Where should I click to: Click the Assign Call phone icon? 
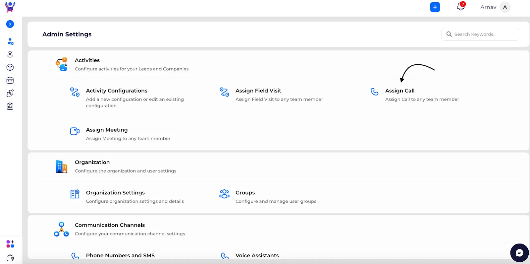374,92
